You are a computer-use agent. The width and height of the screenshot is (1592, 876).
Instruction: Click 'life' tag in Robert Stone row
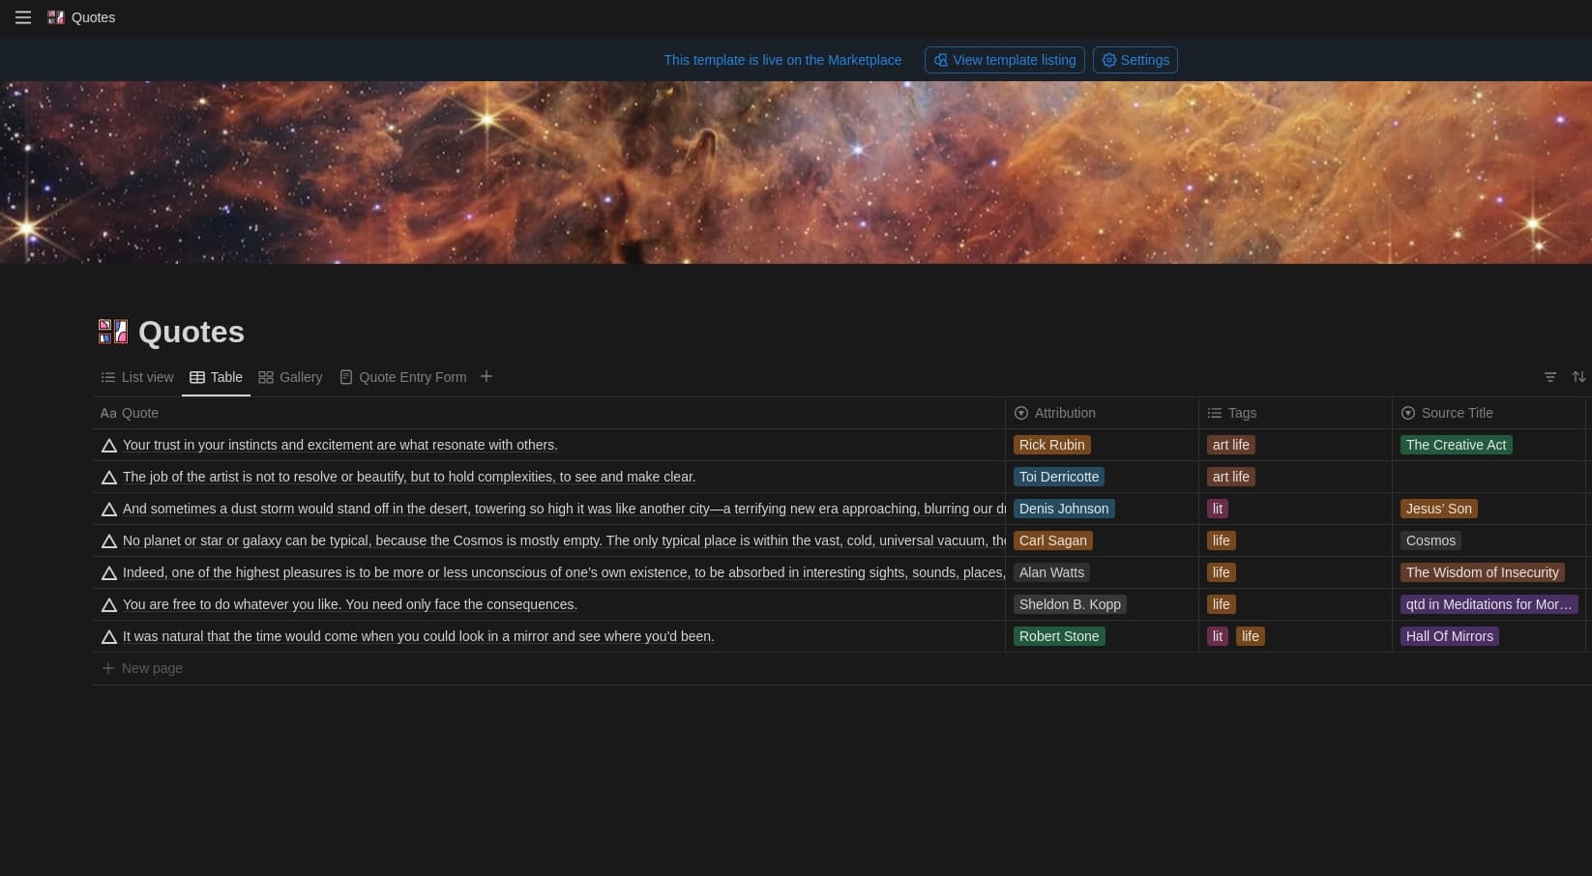tap(1251, 636)
